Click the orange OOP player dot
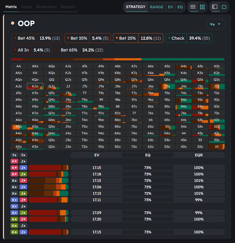The width and height of the screenshot is (235, 243). pos(13,23)
